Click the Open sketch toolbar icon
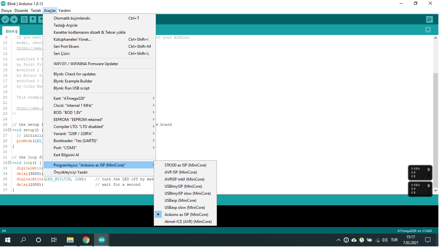The image size is (439, 247). pyautogui.click(x=33, y=20)
